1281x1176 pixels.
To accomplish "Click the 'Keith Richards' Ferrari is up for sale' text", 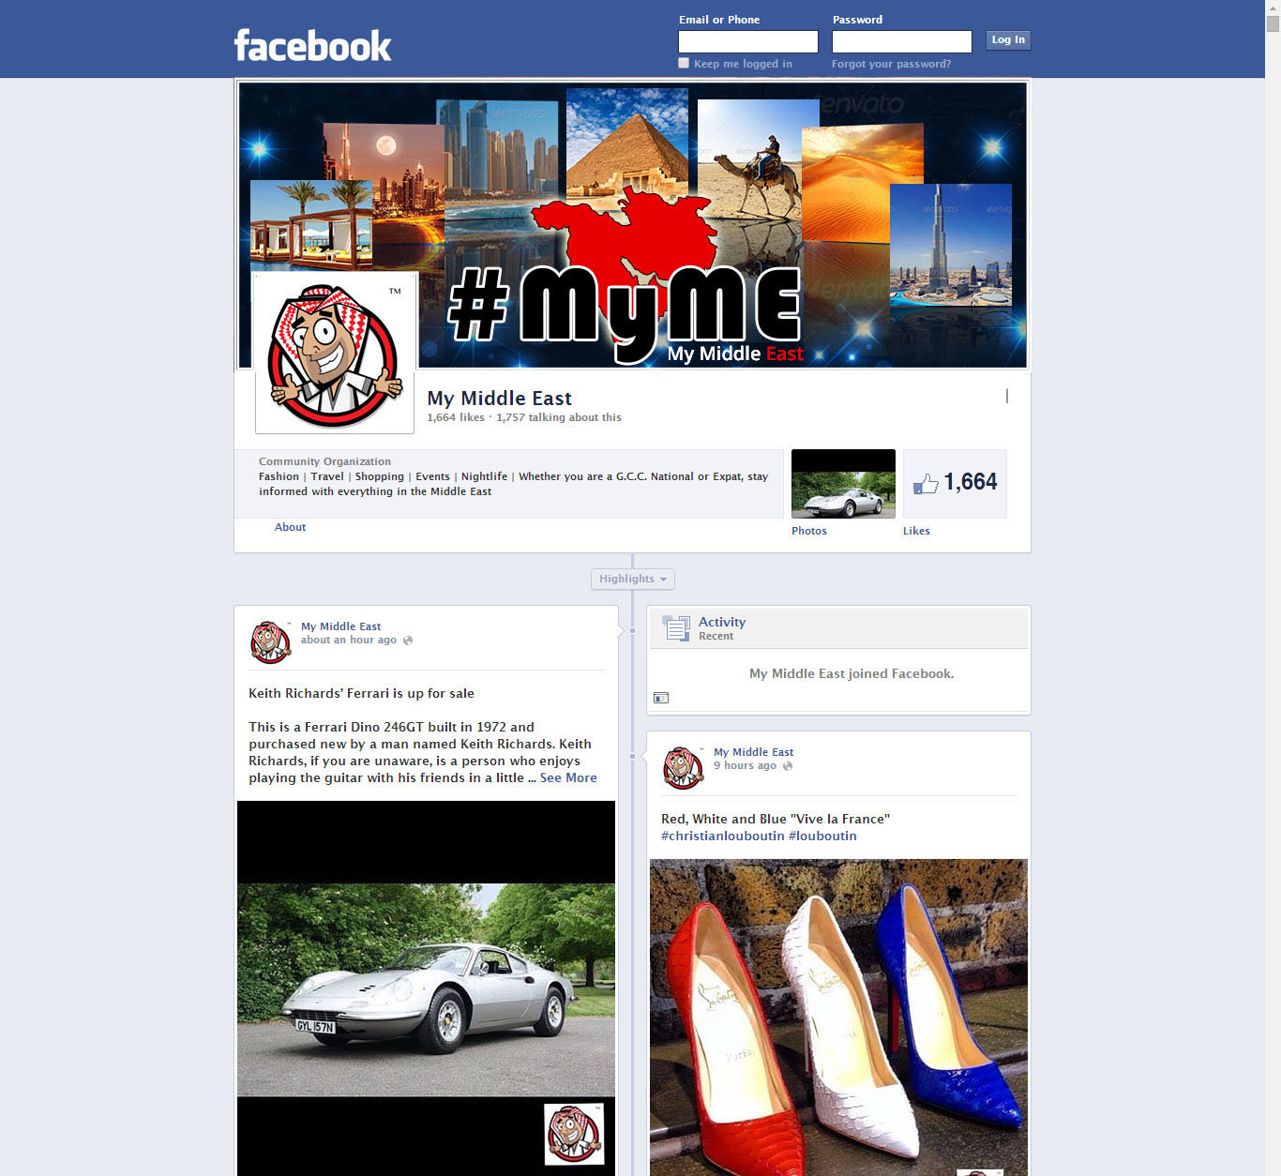I will (361, 693).
